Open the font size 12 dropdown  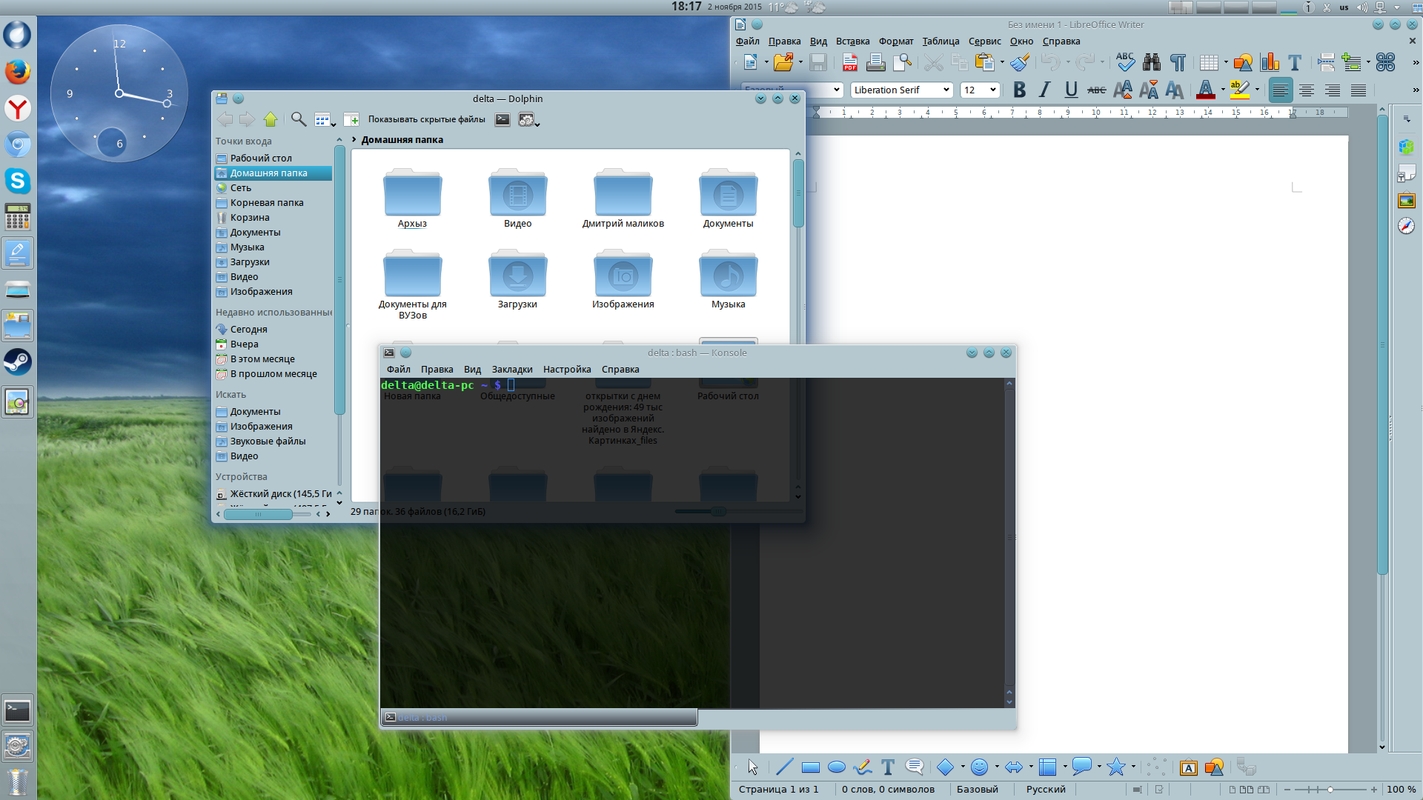tap(993, 90)
